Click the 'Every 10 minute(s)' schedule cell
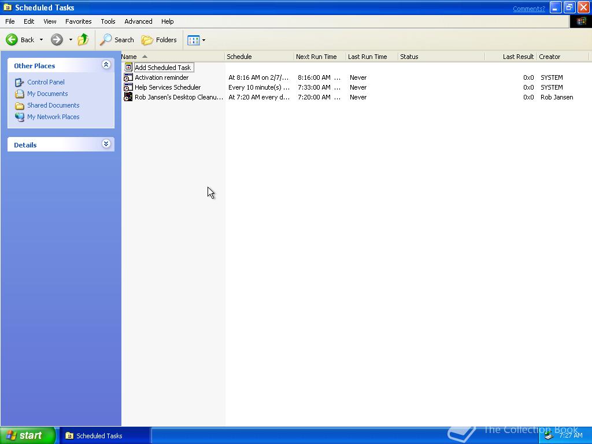 pos(259,87)
